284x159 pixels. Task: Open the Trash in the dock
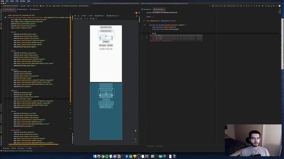tap(174, 156)
